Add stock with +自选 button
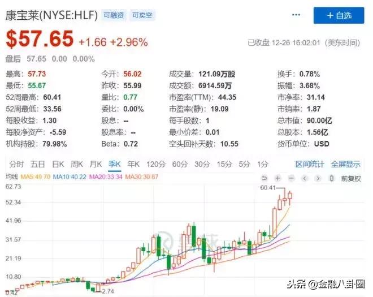The height and width of the screenshot is (297, 373). 339,15
